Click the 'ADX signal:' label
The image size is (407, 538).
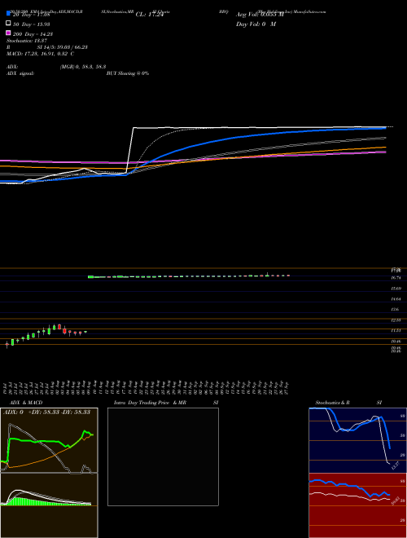tap(20, 73)
